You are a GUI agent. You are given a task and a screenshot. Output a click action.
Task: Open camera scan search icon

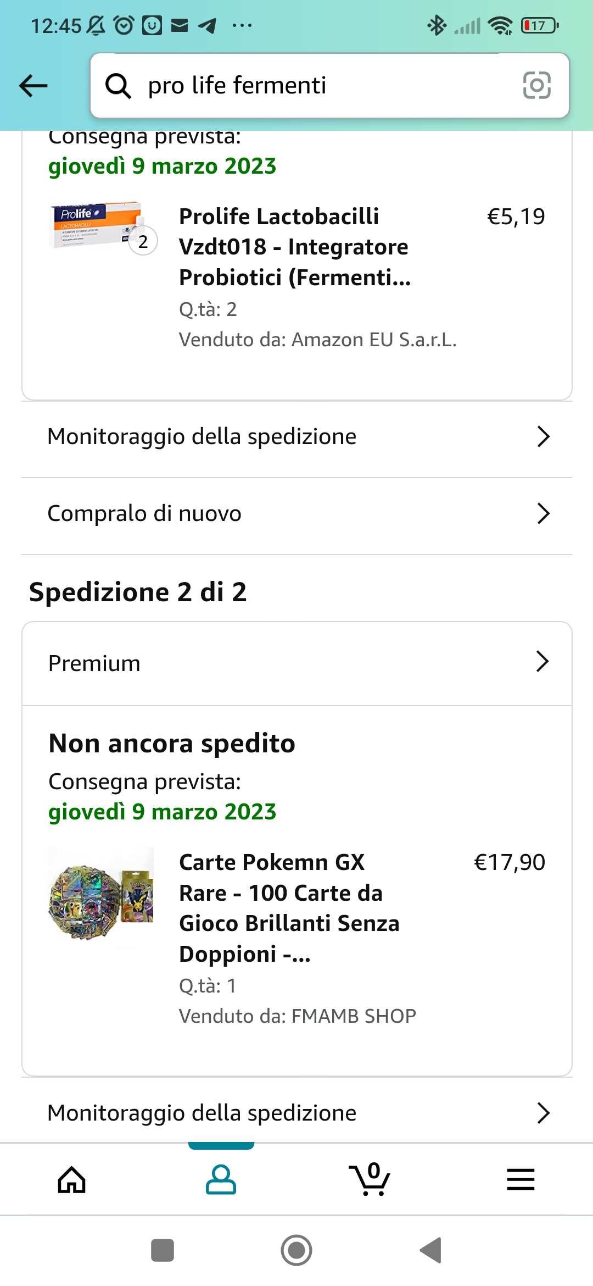(x=536, y=86)
